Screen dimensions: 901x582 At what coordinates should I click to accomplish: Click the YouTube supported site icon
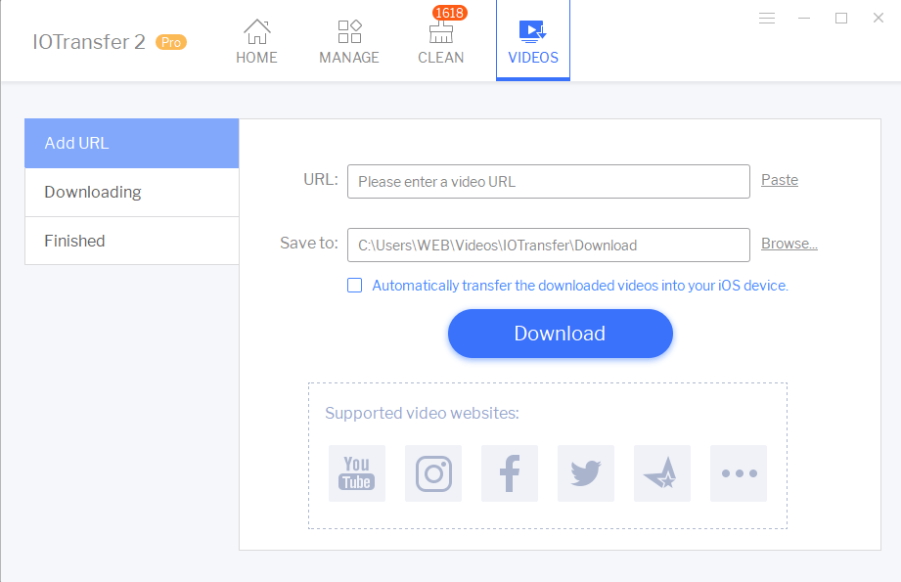click(356, 473)
